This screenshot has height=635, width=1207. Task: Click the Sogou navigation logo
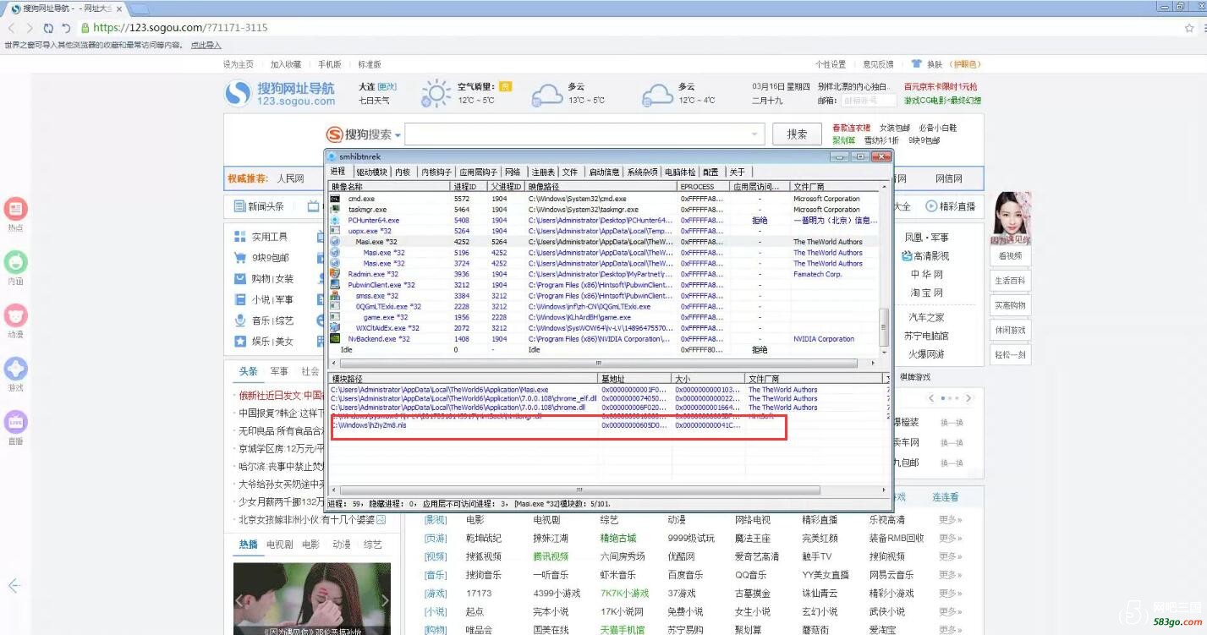[x=280, y=94]
